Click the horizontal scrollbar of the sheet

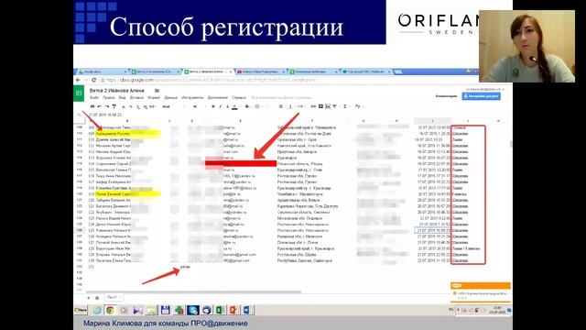coord(193,291)
